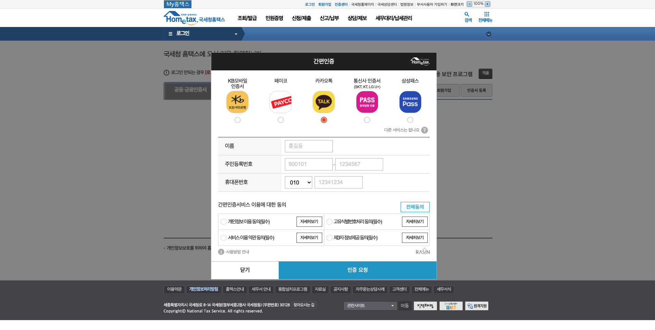Click the 이용약관 footer link
The height and width of the screenshot is (330, 655).
point(174,289)
